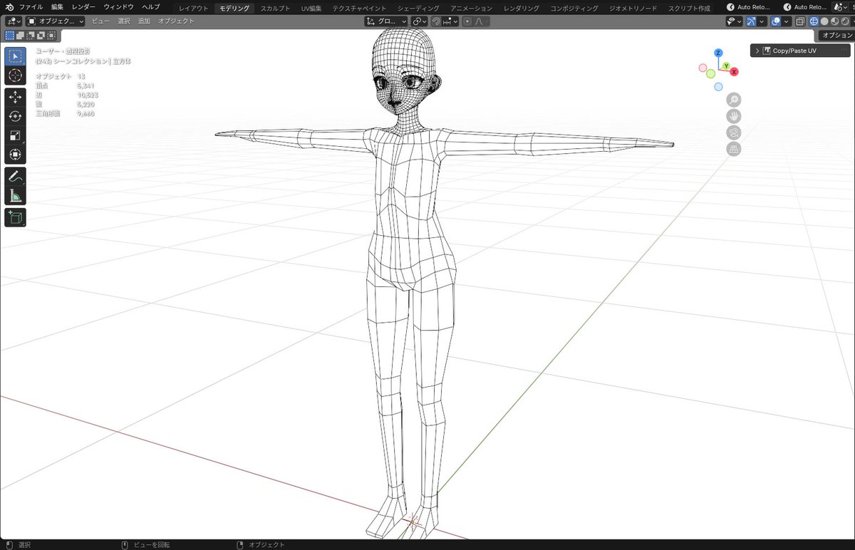Switch to UV編集 workspace tab
The width and height of the screenshot is (855, 550).
pos(311,8)
